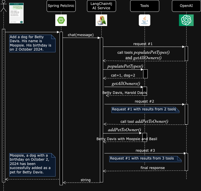Viewport: 201px width, 191px height.
Task: Click the Spring Boot green power icon
Action: point(61,20)
